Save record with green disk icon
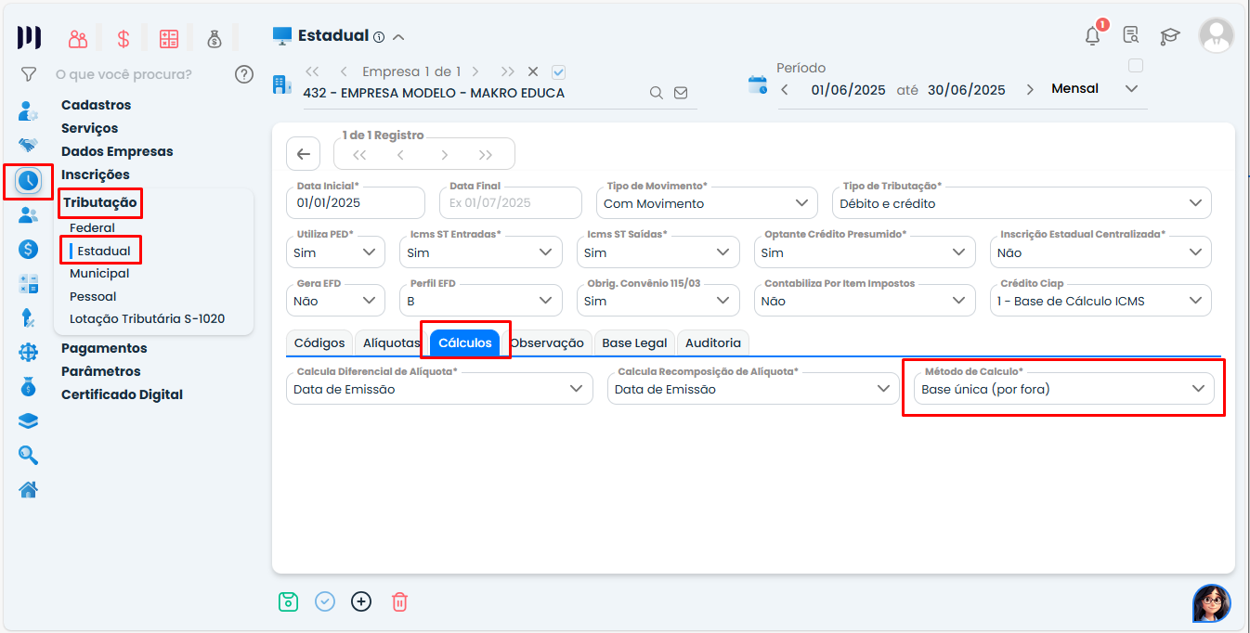This screenshot has height=633, width=1250. [288, 601]
